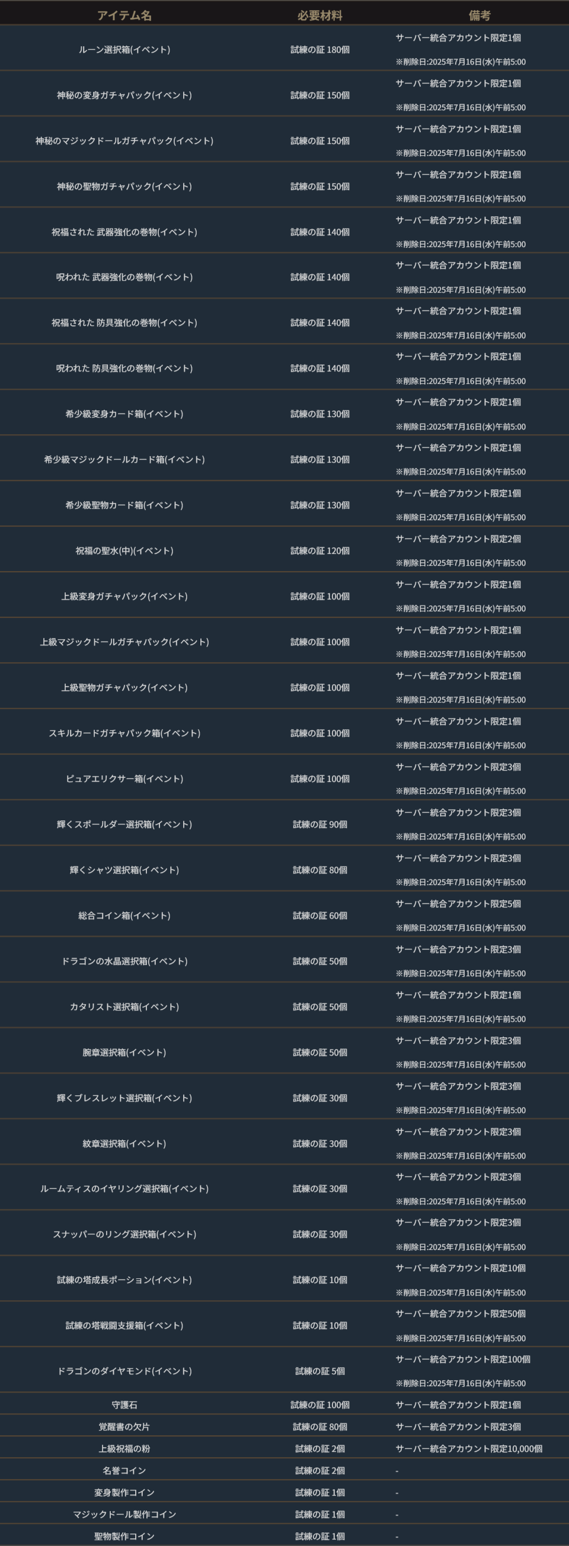Image resolution: width=569 pixels, height=1546 pixels.
Task: Select 総合コイン箱(イベント) item name
Action: pos(124,916)
